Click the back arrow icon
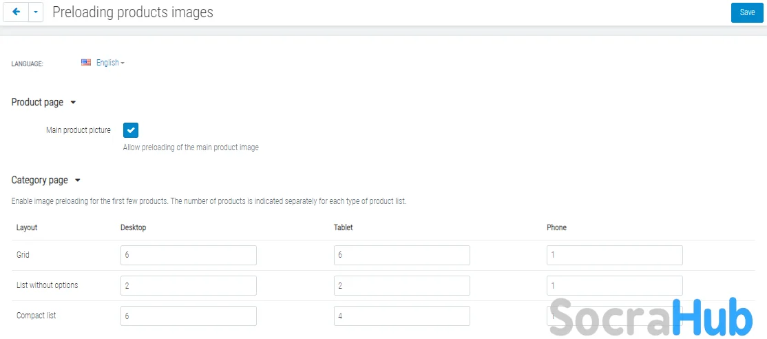This screenshot has height=339, width=767. 17,12
